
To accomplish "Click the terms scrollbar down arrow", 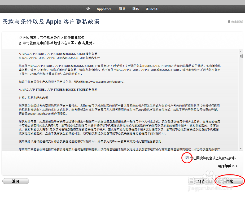I will coord(241,148).
